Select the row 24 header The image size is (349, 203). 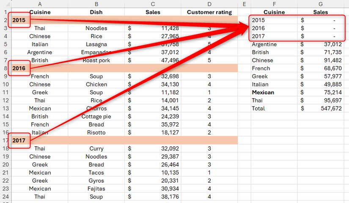pyautogui.click(x=4, y=197)
